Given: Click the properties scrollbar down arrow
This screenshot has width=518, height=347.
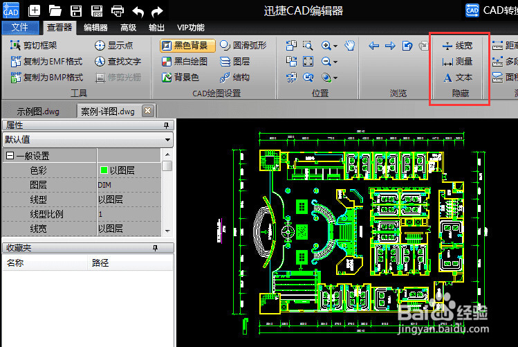Looking at the screenshot, I should pyautogui.click(x=167, y=231).
